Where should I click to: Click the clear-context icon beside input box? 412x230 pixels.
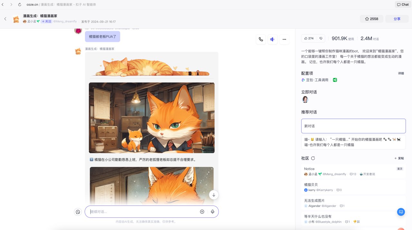[x=78, y=212]
